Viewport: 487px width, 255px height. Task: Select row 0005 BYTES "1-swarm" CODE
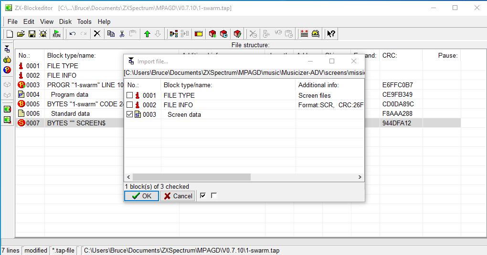(x=85, y=104)
